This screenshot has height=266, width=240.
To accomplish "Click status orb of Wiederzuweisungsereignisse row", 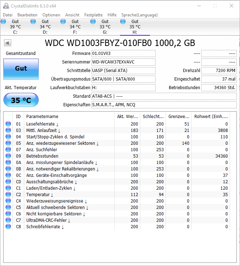I will (8, 201).
